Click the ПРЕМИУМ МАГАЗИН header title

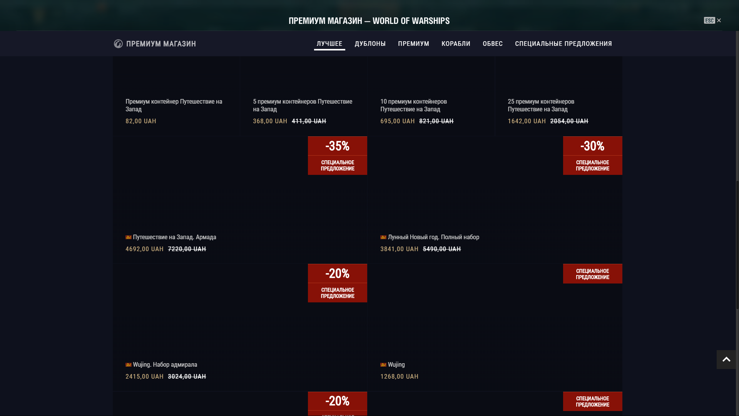(161, 44)
